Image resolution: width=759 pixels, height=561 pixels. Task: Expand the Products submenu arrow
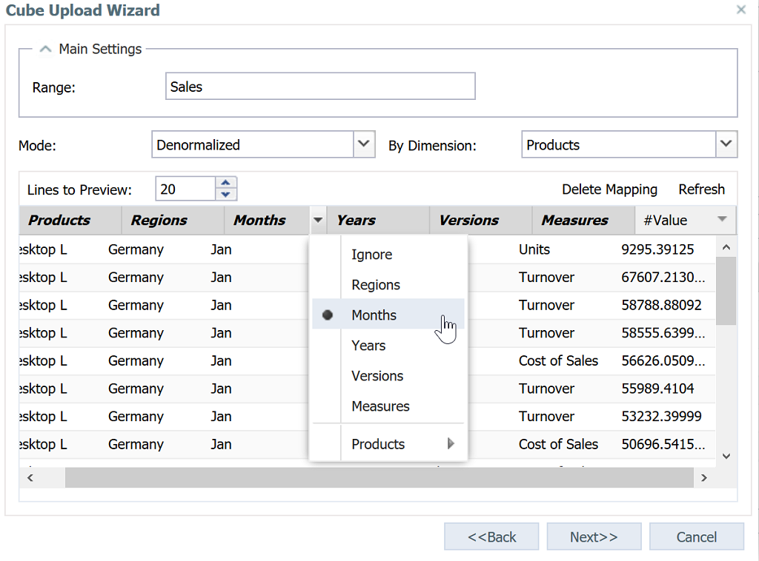click(451, 444)
